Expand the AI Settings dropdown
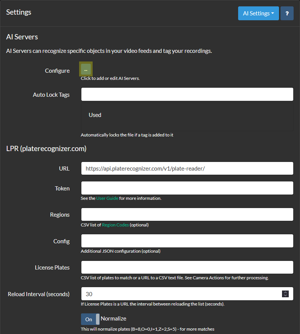The width and height of the screenshot is (300, 334). click(x=258, y=13)
